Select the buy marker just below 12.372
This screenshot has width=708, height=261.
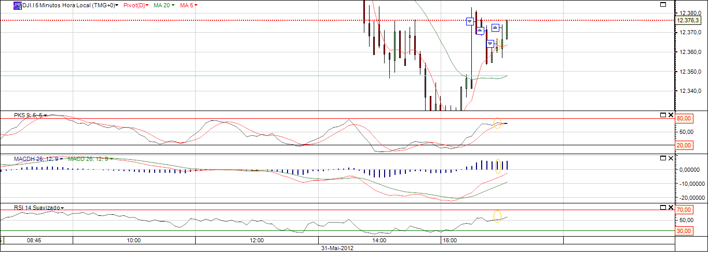pyautogui.click(x=480, y=31)
